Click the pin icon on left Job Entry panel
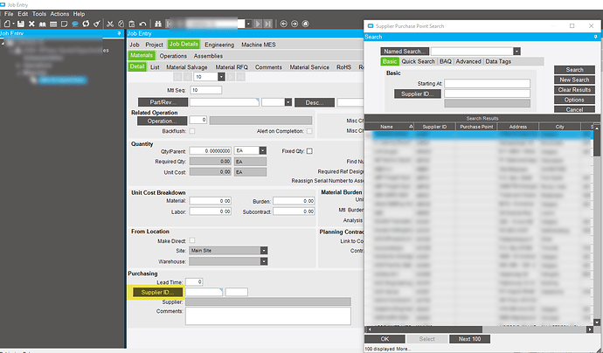The height and width of the screenshot is (353, 603). click(119, 34)
